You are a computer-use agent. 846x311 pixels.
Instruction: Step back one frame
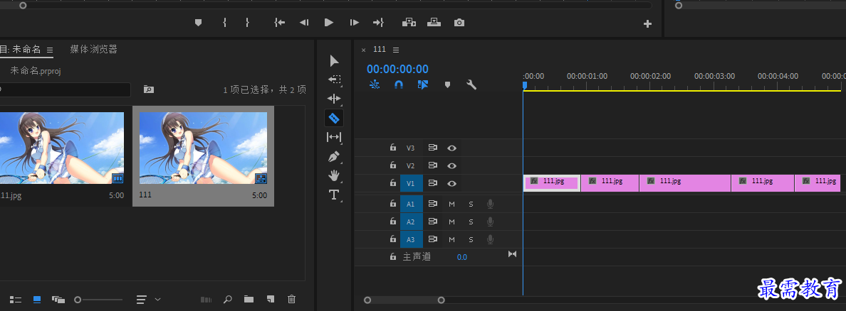coord(304,23)
